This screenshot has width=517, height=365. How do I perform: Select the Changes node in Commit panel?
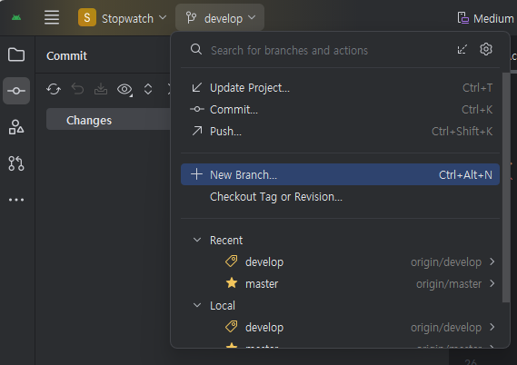[x=108, y=120]
